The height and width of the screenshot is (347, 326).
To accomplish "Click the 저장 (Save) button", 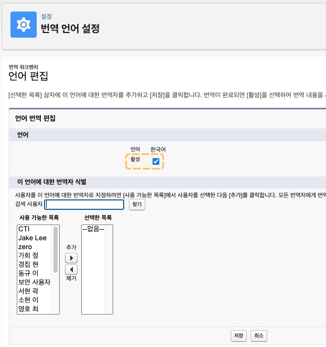I will (x=238, y=335).
